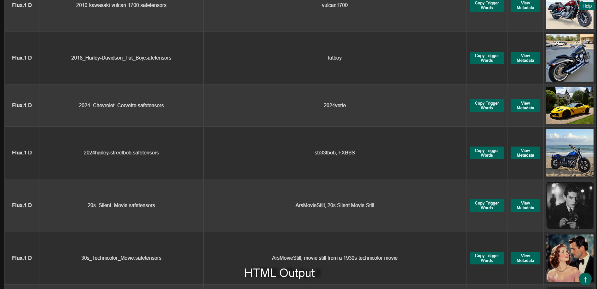View metadata for 2024harley-streetbob row
The image size is (597, 289).
coord(525,153)
